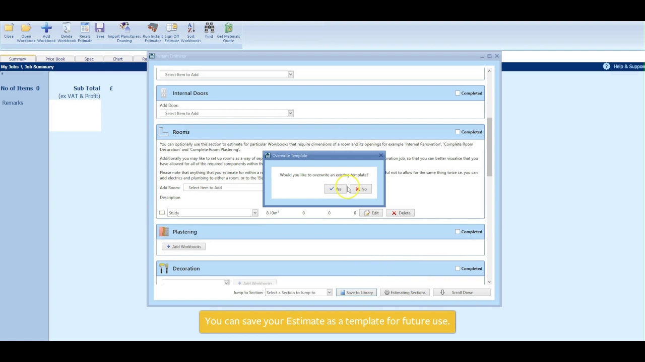Click scrollbar up arrow in estimator

click(x=489, y=71)
